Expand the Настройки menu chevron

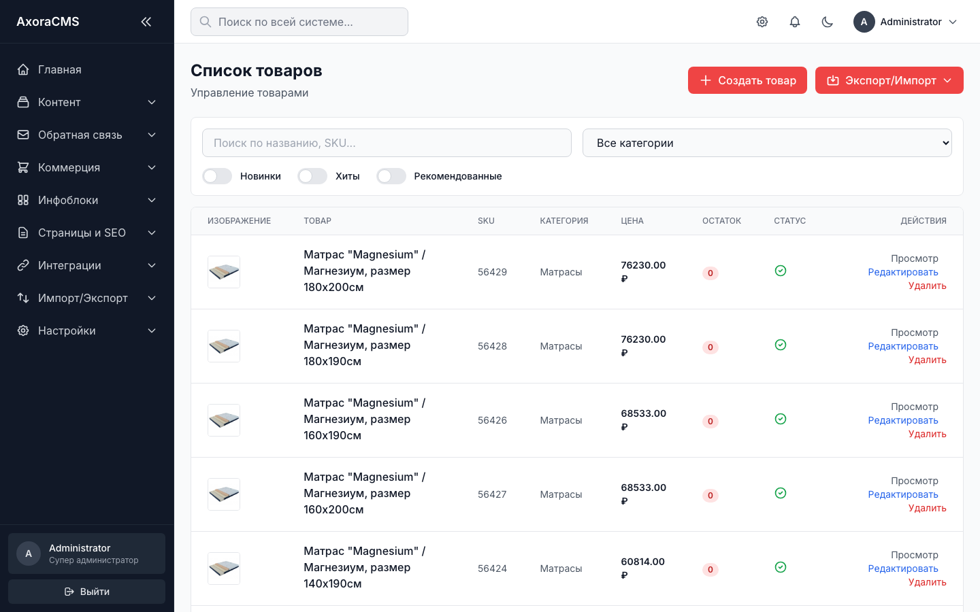click(152, 330)
